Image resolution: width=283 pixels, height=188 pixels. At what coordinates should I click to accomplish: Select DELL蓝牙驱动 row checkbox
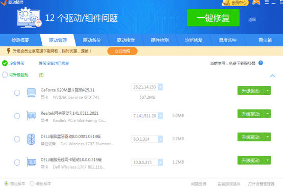pyautogui.click(x=17, y=139)
